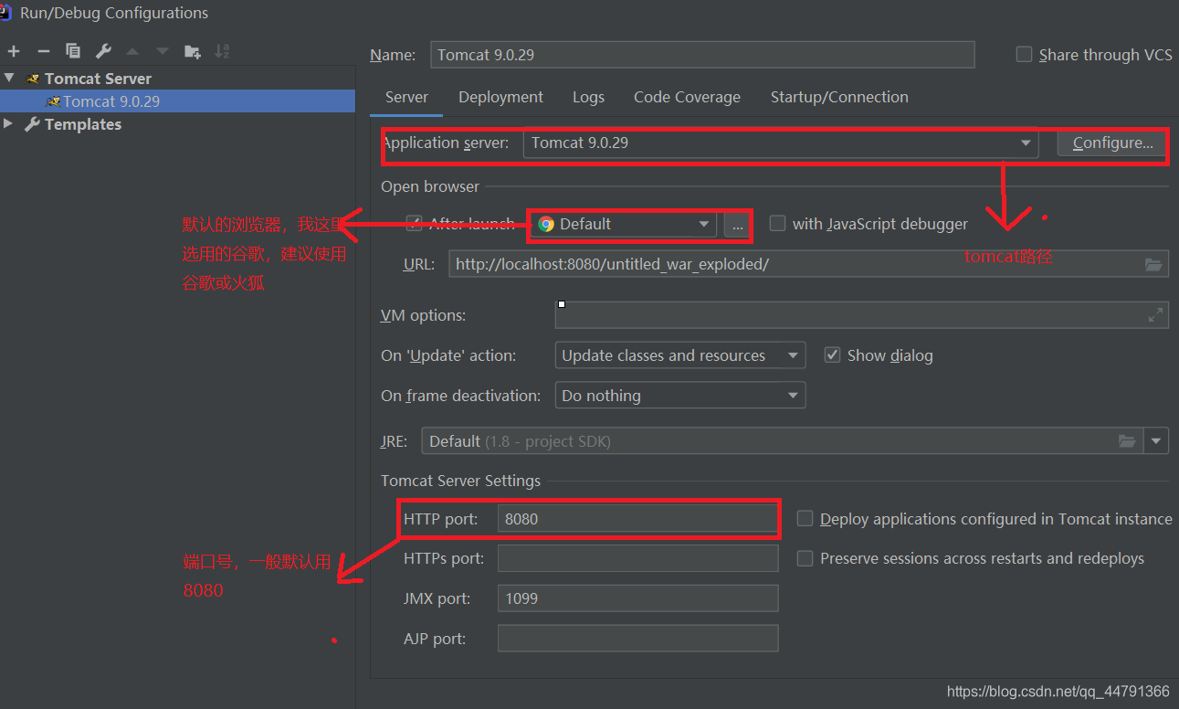Viewport: 1179px width, 709px height.
Task: Toggle Share through VCS checkbox
Action: coord(1024,55)
